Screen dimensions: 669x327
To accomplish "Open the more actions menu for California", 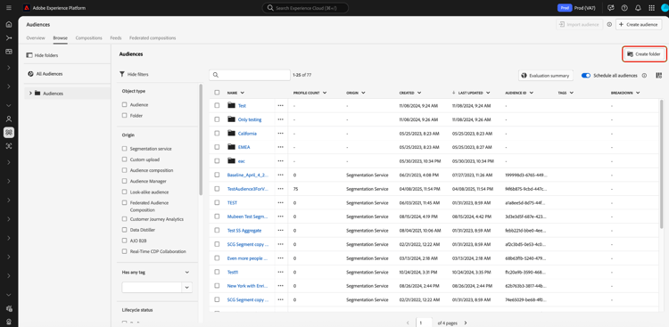I will point(280,134).
